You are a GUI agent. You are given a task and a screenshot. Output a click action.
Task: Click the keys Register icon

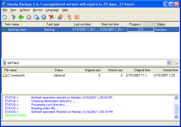(x=69, y=17)
